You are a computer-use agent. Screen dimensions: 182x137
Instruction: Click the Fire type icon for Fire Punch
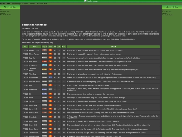point(44,61)
